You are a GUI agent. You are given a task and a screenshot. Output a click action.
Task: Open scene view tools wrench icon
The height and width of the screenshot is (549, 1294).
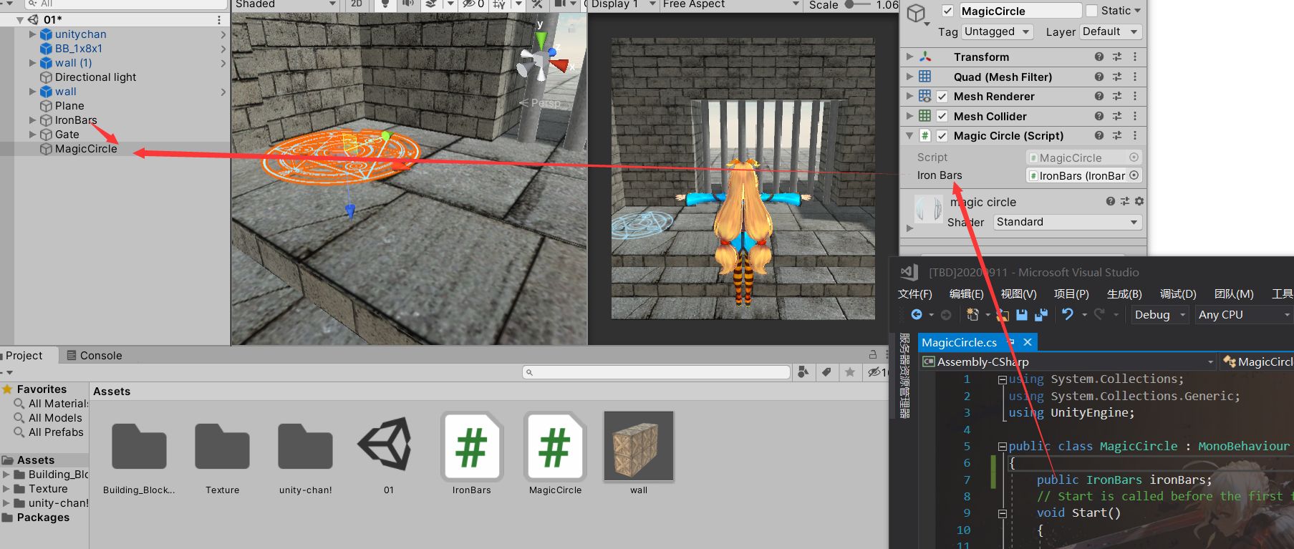point(537,4)
